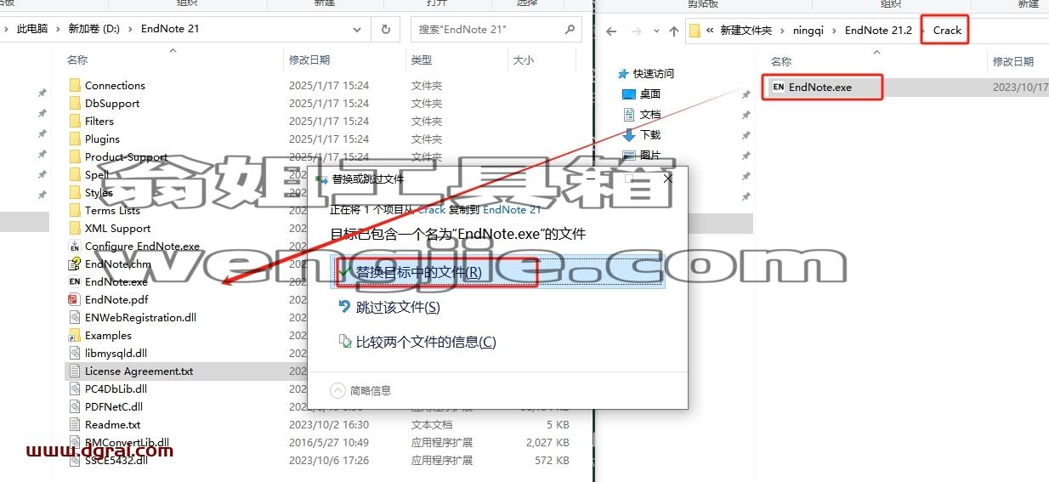Sort Crack window by 名称 column
1049x482 pixels.
tap(781, 61)
